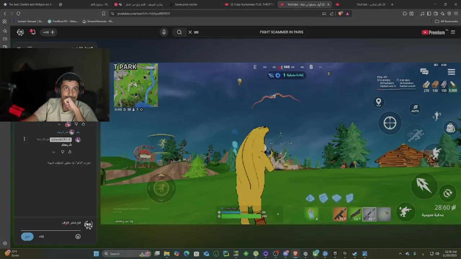Switch to 'The best ChatBot and Widgets' tab

pos(29,4)
